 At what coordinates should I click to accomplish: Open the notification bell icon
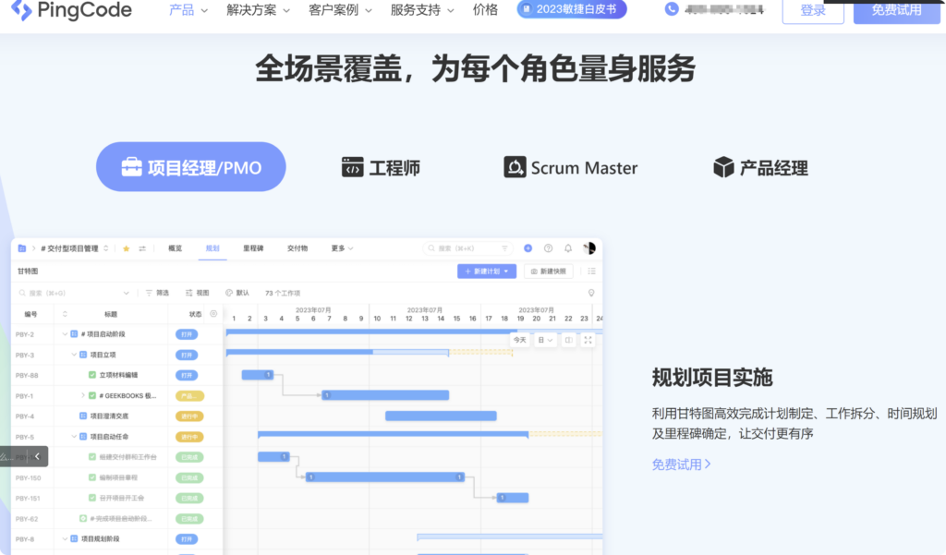pyautogui.click(x=568, y=247)
